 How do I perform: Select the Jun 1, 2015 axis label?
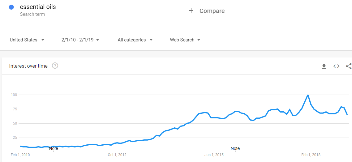point(214,155)
